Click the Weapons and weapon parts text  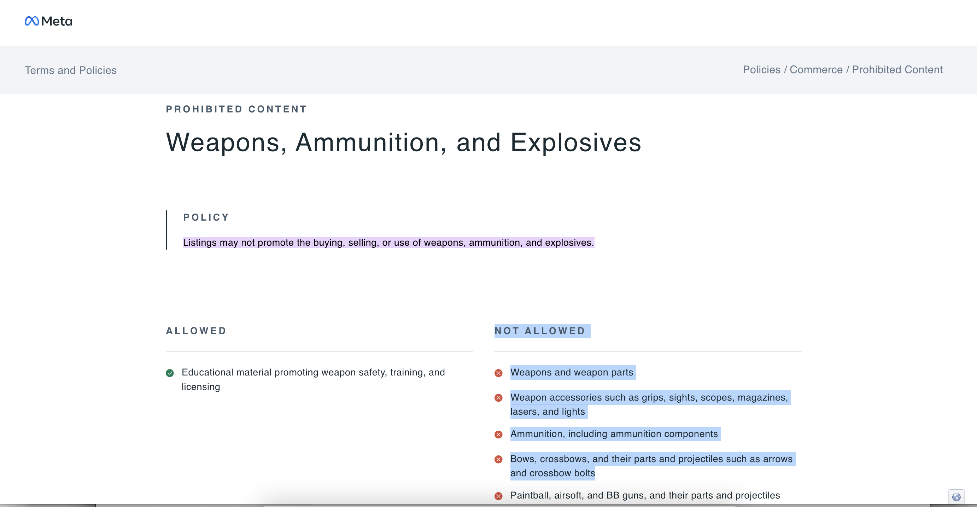click(x=573, y=372)
